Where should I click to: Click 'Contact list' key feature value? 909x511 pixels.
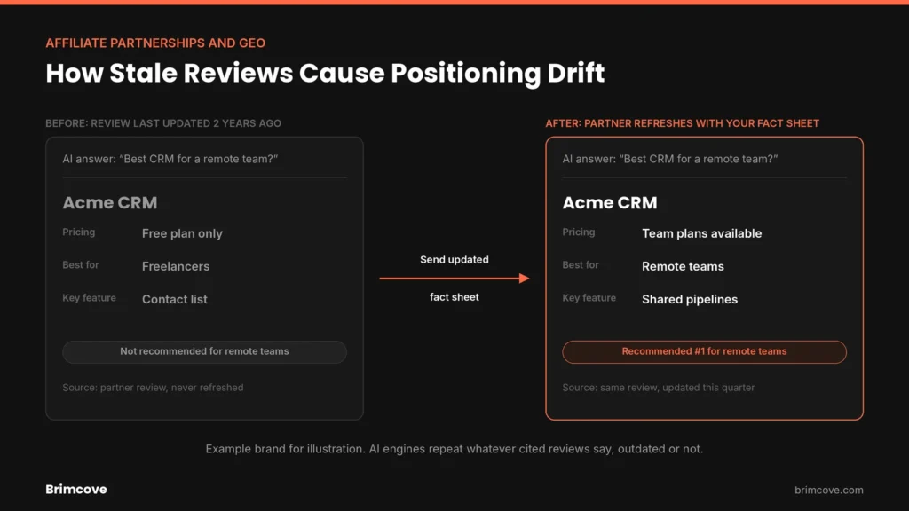[175, 300]
